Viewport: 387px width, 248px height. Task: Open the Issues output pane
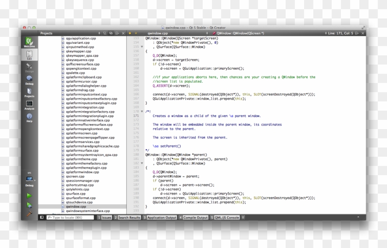(105, 218)
